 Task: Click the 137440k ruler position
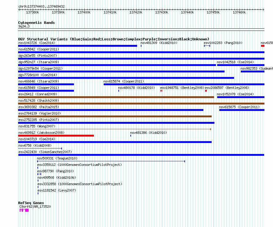187,12
